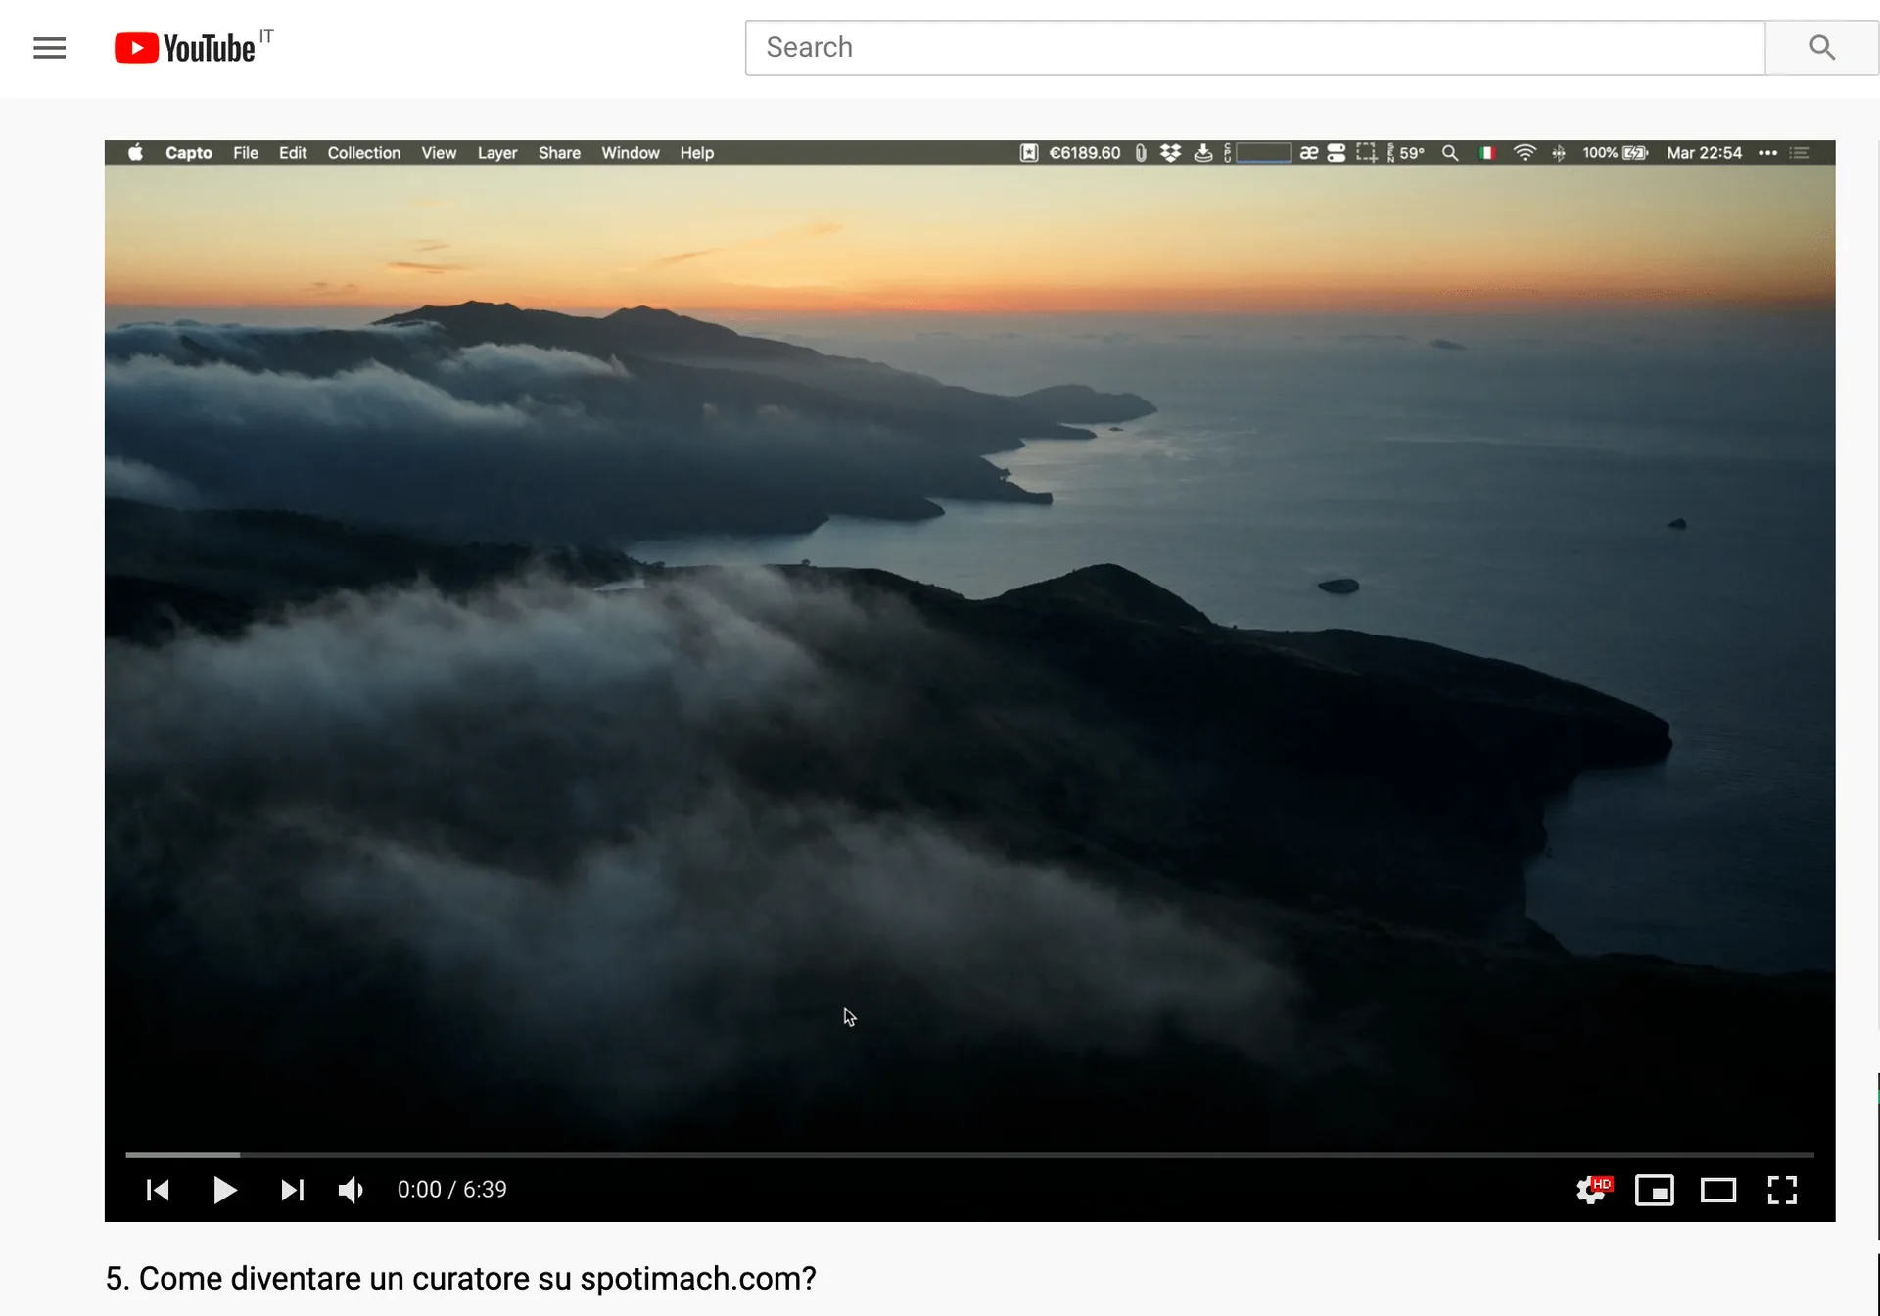The image size is (1880, 1316).
Task: Open the Window menu
Action: pos(631,153)
